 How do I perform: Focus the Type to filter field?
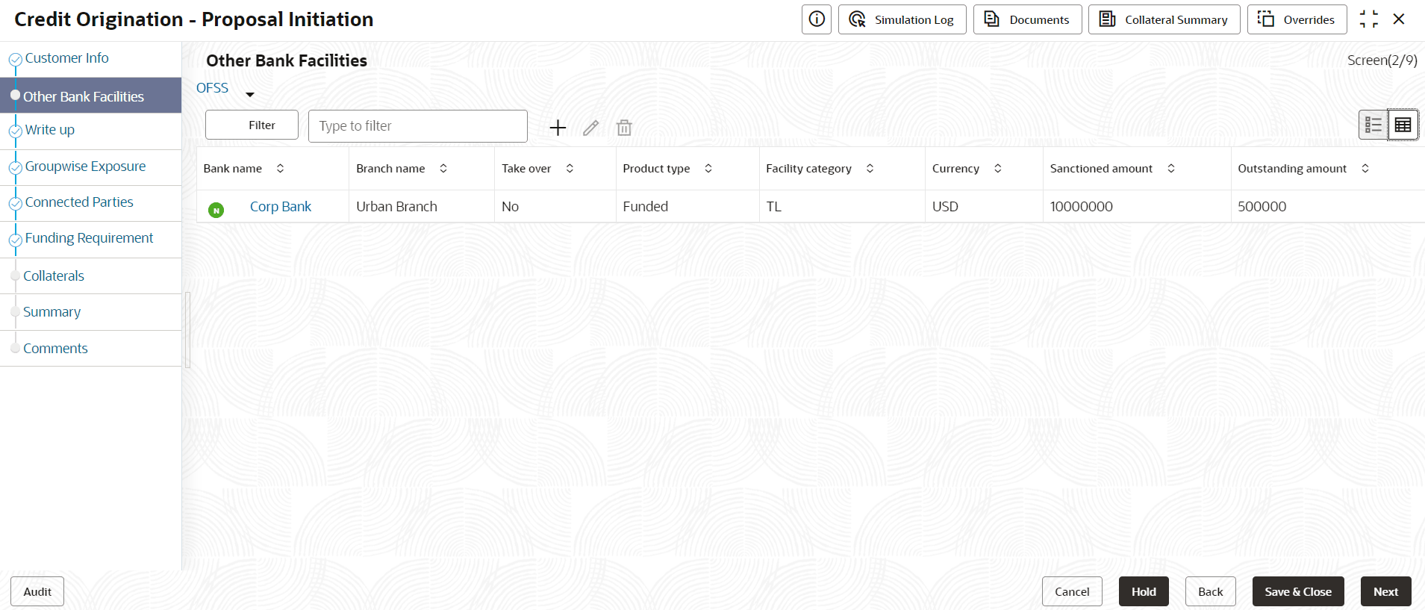[418, 126]
